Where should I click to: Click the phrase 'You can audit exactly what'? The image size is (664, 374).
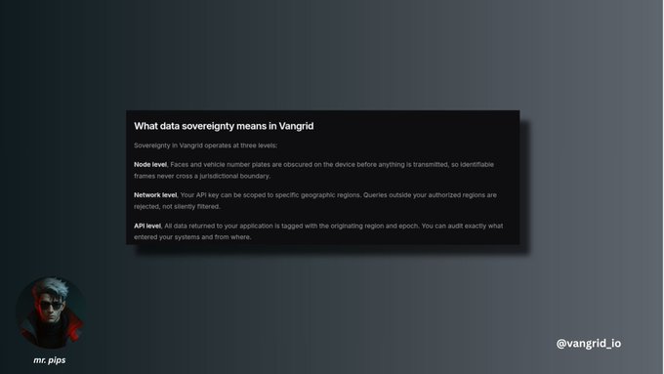462,227
